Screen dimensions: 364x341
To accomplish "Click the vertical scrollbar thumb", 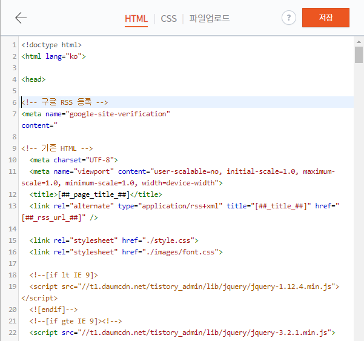I will (359, 55).
